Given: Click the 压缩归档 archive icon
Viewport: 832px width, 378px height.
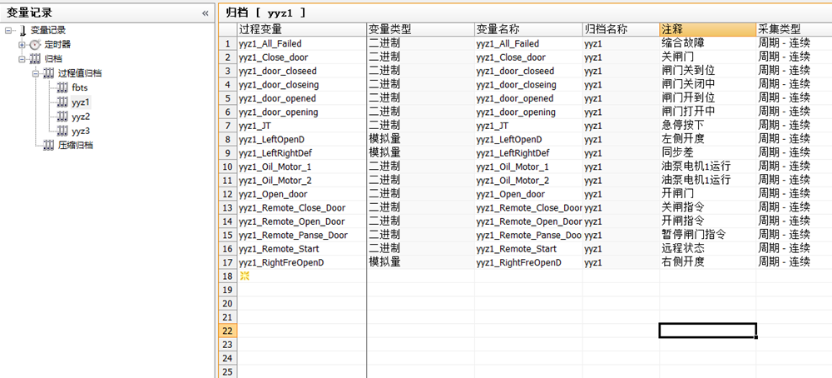Looking at the screenshot, I should tap(48, 145).
